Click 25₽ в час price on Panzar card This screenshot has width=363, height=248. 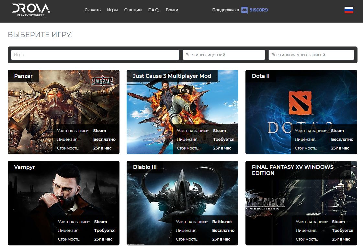(x=102, y=148)
